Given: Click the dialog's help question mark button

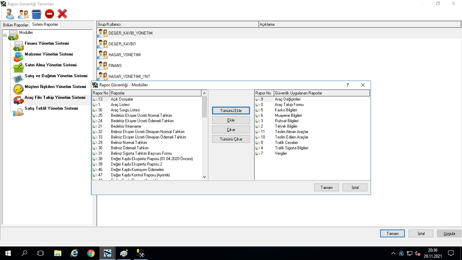Looking at the screenshot, I should click(347, 85).
